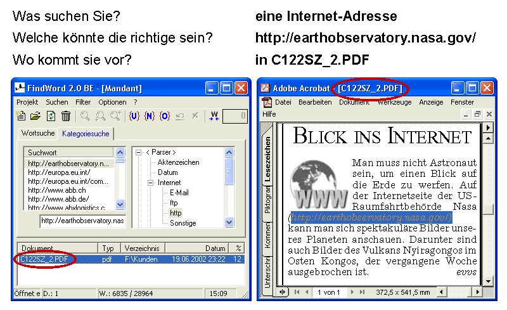The height and width of the screenshot is (310, 507).
Task: Open the Anzeige menu in Acrobat
Action: point(431,102)
